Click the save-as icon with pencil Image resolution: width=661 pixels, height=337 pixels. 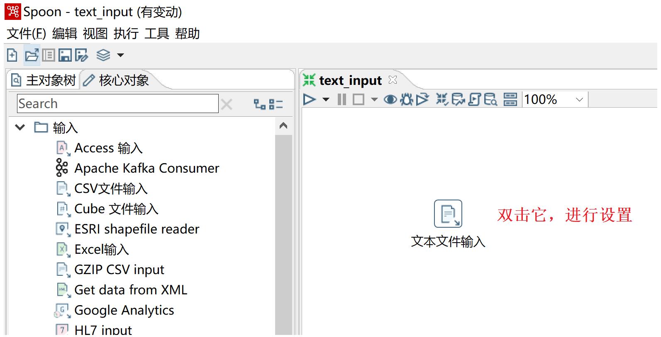81,55
